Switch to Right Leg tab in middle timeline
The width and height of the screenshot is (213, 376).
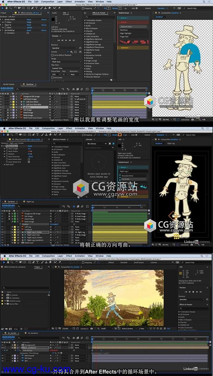click(30, 202)
